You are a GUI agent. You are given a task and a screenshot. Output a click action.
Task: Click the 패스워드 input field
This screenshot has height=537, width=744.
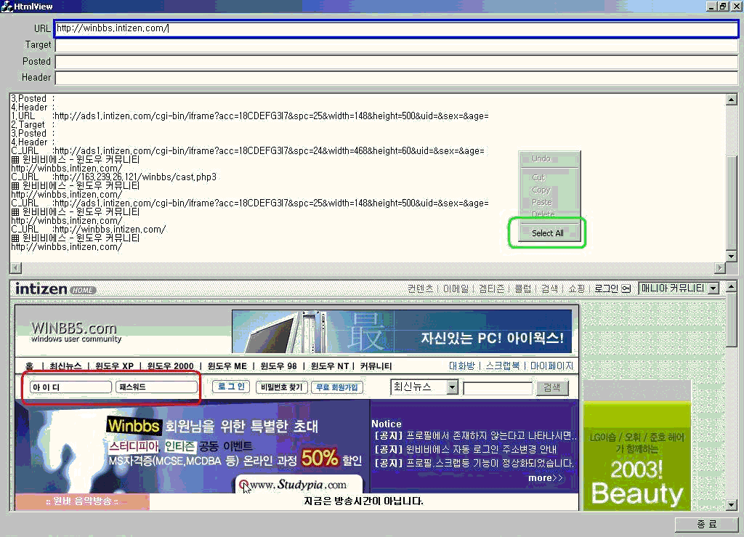pos(157,387)
